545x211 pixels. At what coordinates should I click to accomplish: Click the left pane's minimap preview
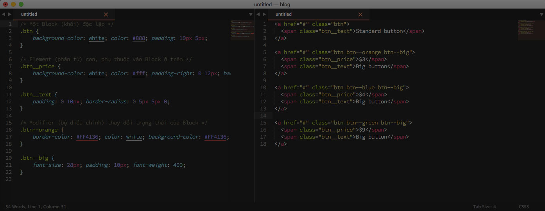tap(242, 30)
